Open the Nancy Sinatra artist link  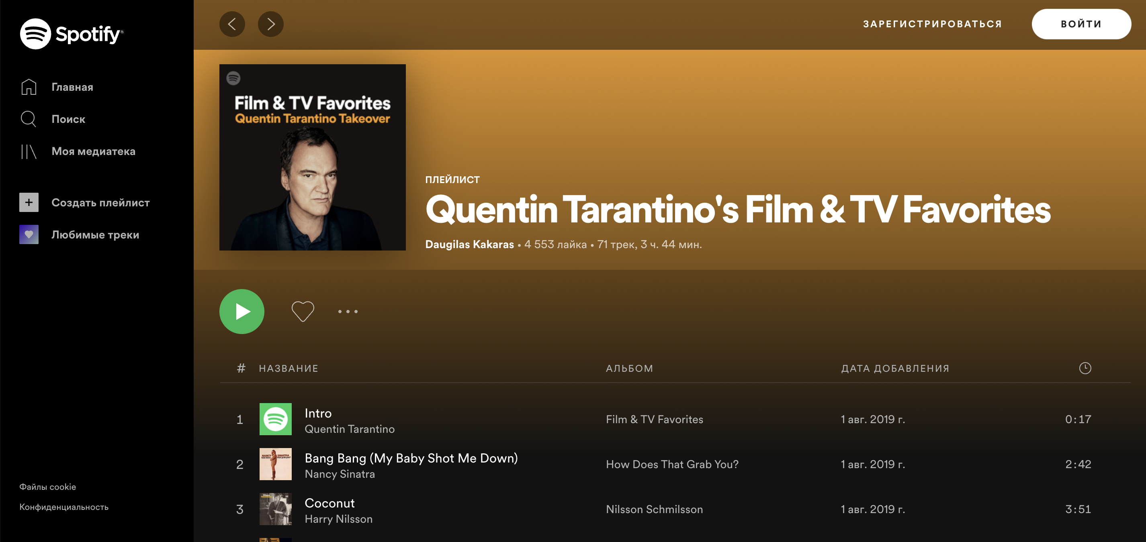click(340, 474)
